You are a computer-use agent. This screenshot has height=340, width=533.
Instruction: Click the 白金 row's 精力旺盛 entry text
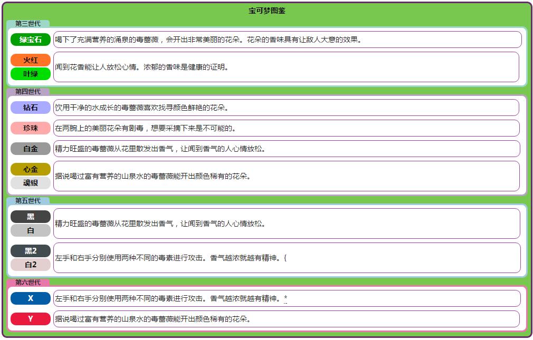[160, 149]
